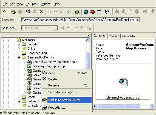Select the Pan hand tool
The image size is (156, 115).
[x=130, y=12]
